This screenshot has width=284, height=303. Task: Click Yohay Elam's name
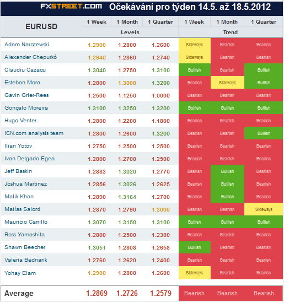click(20, 273)
